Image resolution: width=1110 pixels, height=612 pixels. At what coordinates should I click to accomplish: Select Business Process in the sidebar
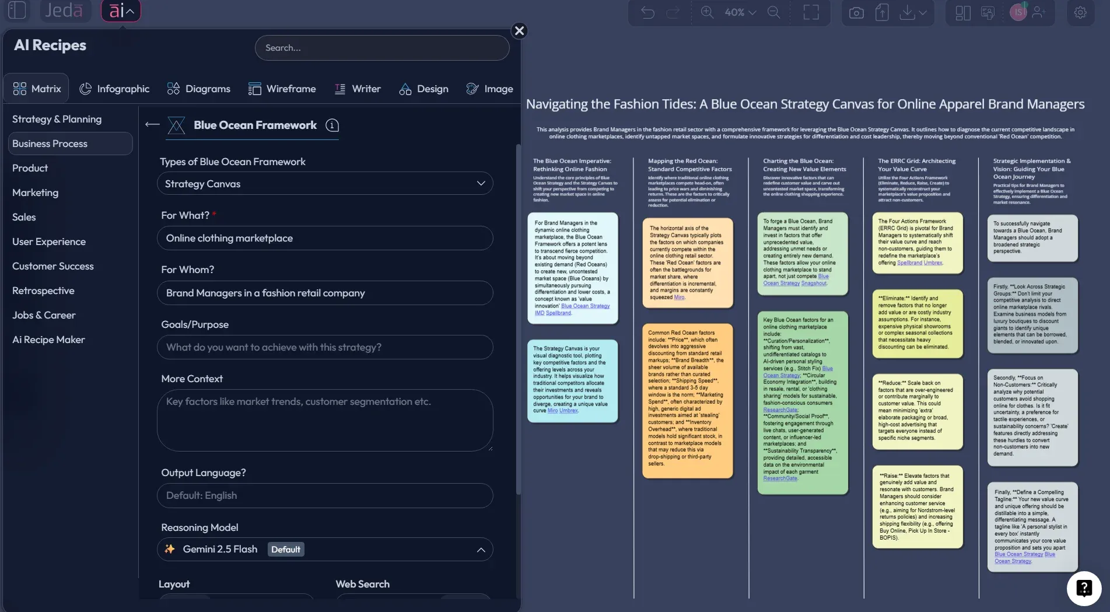click(51, 143)
